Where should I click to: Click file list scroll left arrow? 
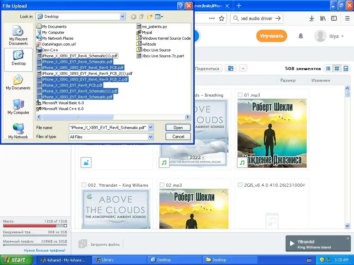click(39, 117)
